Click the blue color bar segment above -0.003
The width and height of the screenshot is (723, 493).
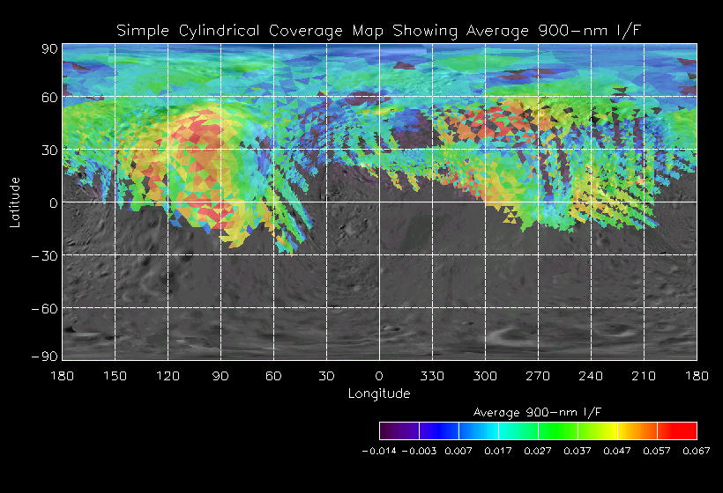[x=439, y=430]
